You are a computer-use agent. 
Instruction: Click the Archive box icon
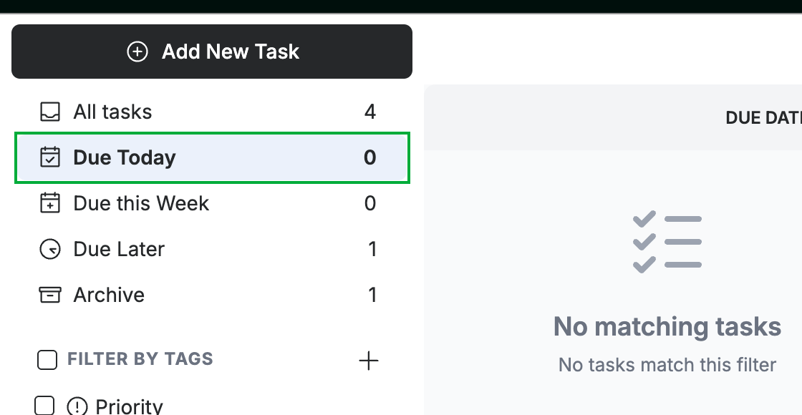[50, 295]
